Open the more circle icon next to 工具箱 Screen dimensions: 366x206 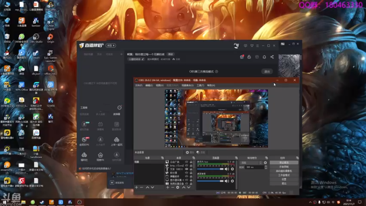(x=119, y=108)
